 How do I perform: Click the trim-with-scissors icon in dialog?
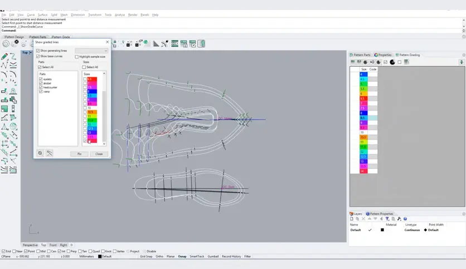(50, 153)
